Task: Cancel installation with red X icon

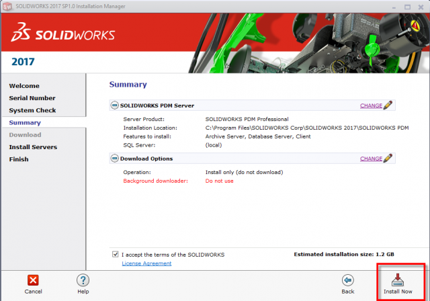Action: pos(33,280)
